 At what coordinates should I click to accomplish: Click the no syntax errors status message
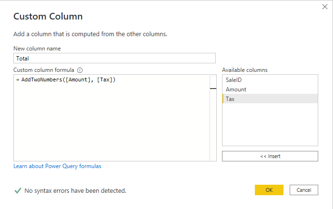pyautogui.click(x=75, y=191)
